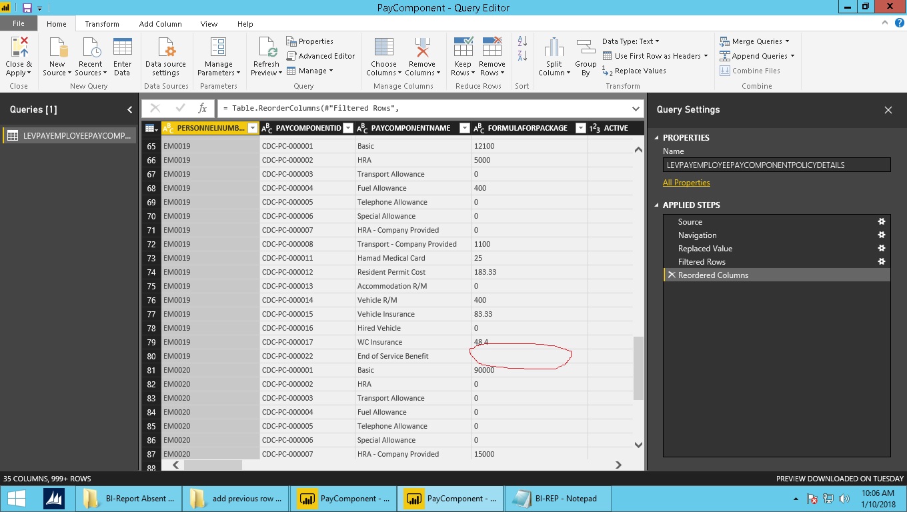Open the PAYCOMPONENTNAME column filter dropdown

(464, 128)
